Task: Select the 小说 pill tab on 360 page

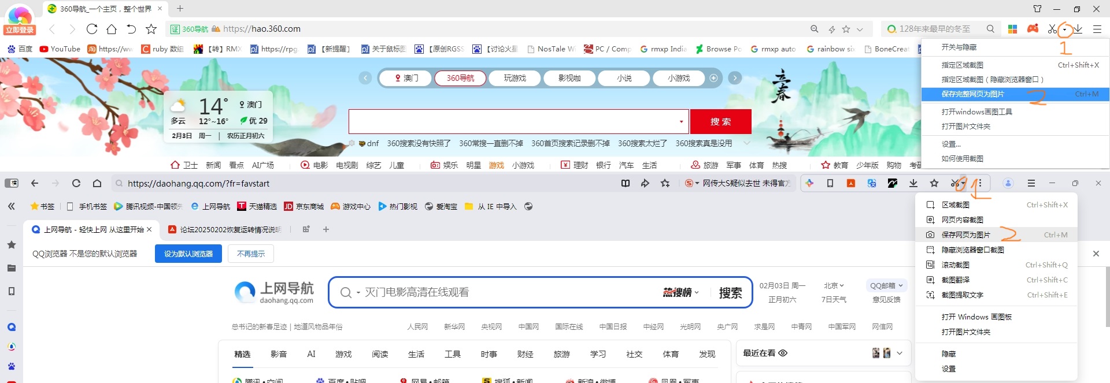Action: (624, 78)
